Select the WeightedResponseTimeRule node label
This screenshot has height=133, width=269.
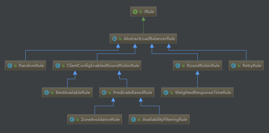coord(203,93)
